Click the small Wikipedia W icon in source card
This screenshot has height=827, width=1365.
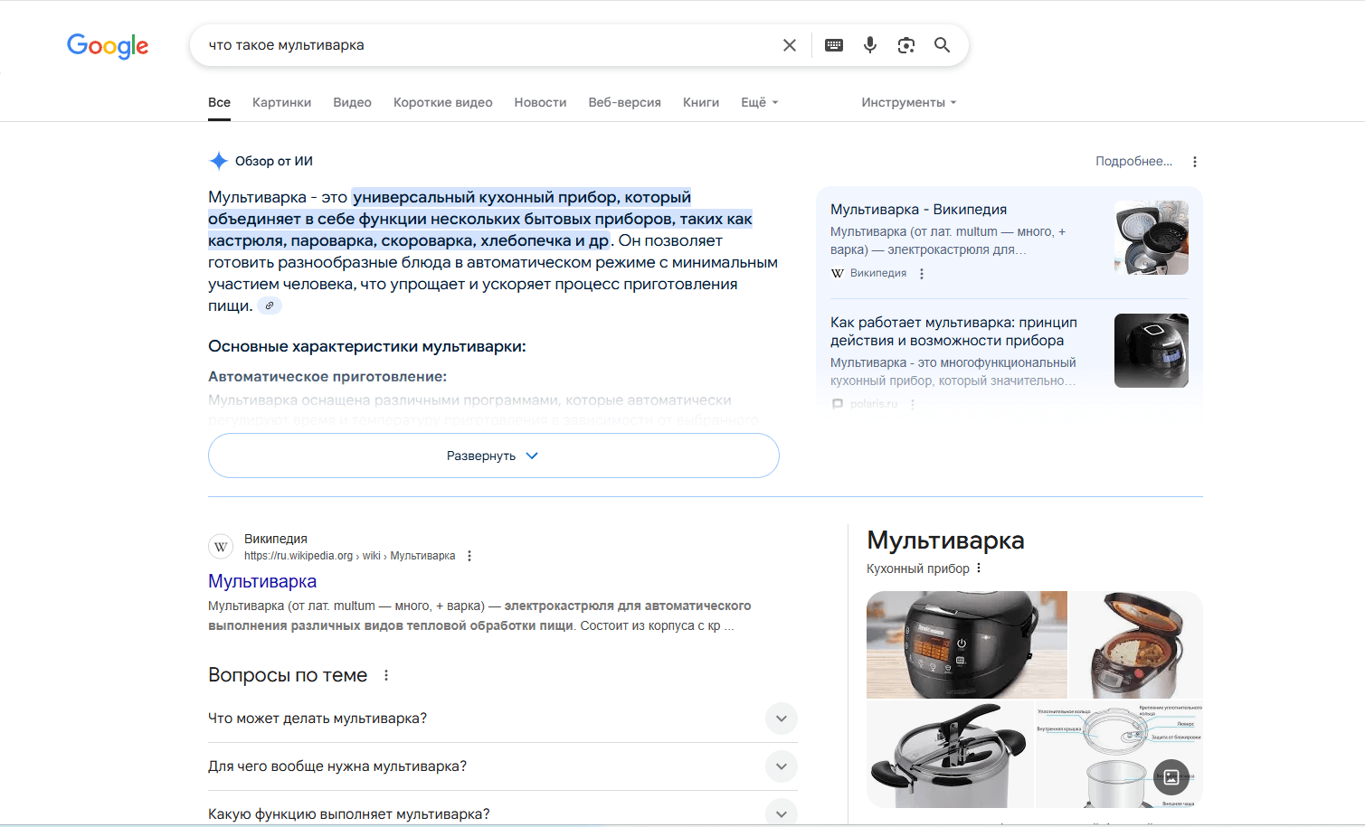click(x=838, y=273)
